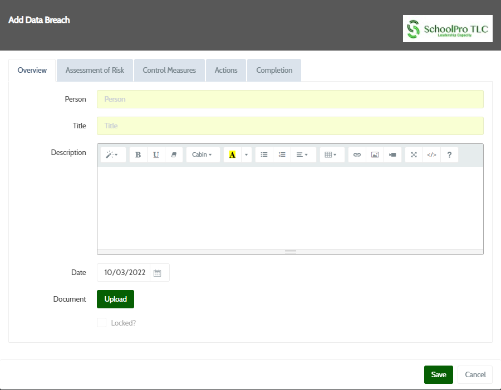The height and width of the screenshot is (390, 501).
Task: Toggle bold formatting in description editor
Action: pyautogui.click(x=138, y=155)
